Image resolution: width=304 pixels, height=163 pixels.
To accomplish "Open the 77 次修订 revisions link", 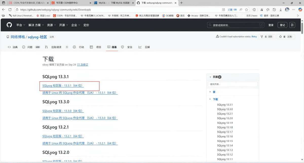I will click(x=82, y=65).
